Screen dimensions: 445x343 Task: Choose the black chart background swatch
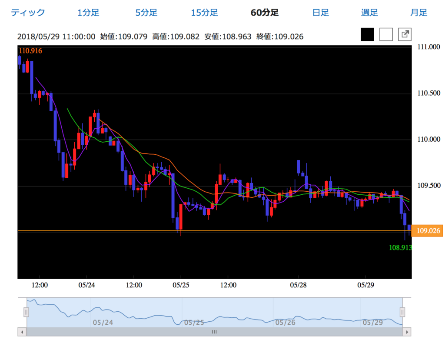pyautogui.click(x=367, y=34)
